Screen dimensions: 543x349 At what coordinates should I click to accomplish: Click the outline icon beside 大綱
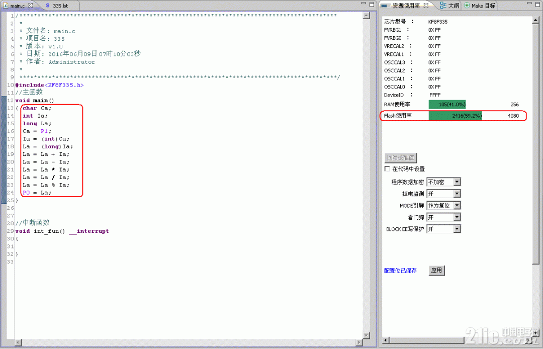(x=443, y=5)
